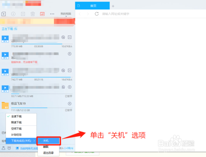Click MP4 file icon of 775.99 MB task
The height and width of the screenshot is (157, 206).
pyautogui.click(x=5, y=39)
